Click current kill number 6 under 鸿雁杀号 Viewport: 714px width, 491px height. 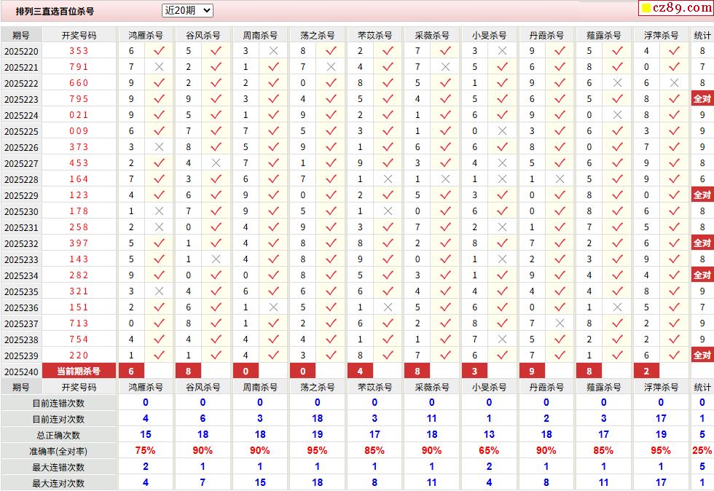click(131, 372)
